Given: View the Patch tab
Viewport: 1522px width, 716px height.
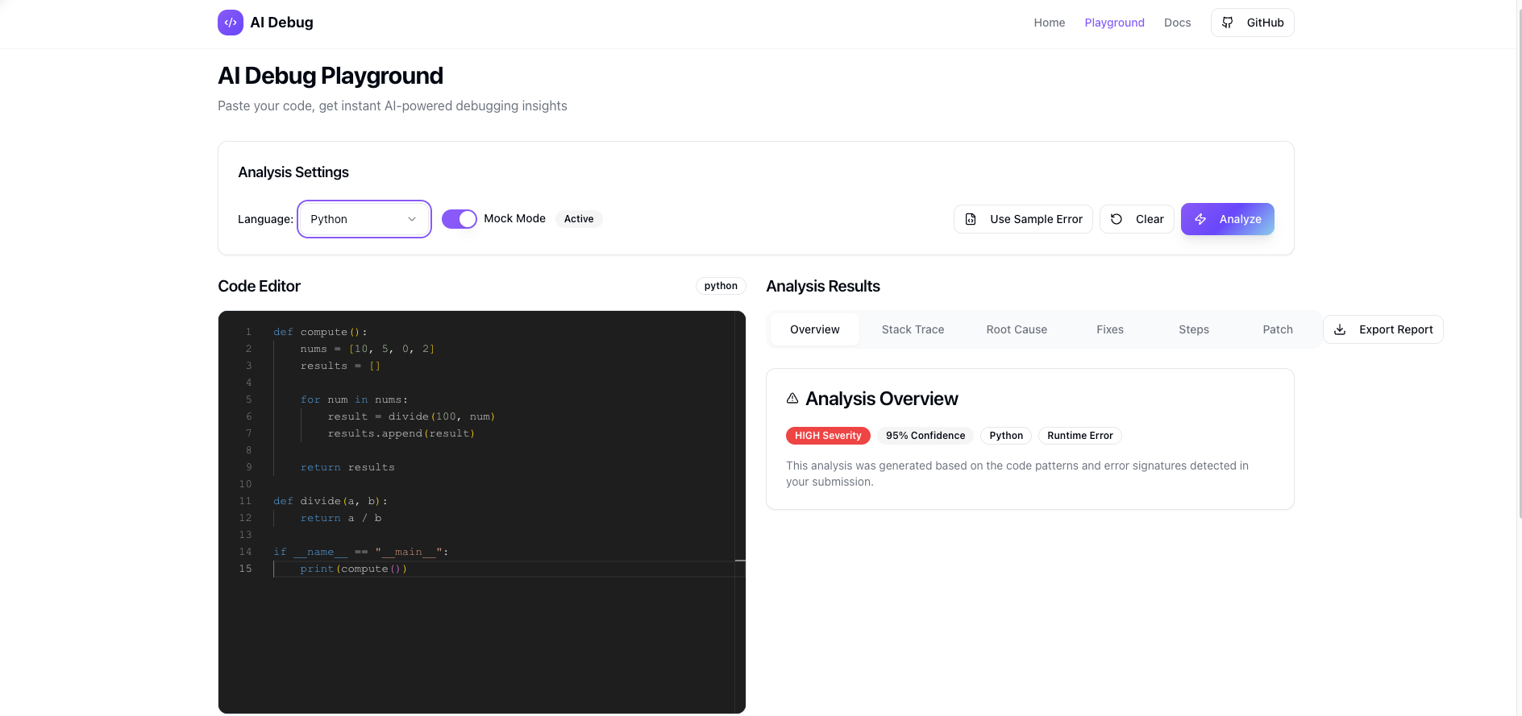Looking at the screenshot, I should (x=1277, y=329).
